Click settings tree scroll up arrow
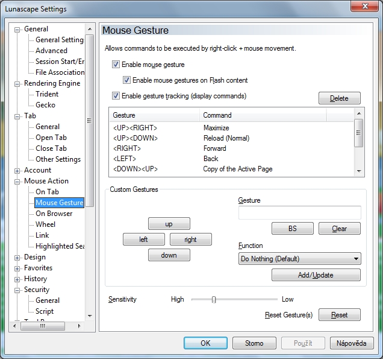Screen dimensions: 383x359 click(x=90, y=29)
